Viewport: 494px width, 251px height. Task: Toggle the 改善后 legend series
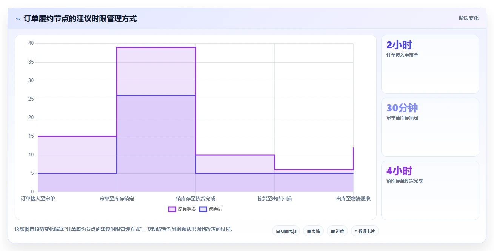[211, 209]
